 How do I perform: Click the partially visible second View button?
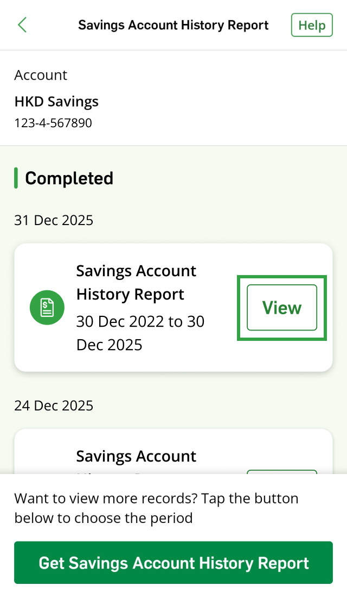coord(281,471)
